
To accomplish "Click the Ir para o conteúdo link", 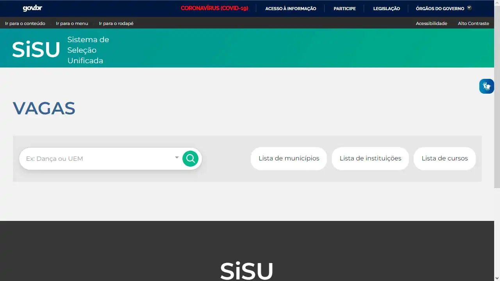I will point(25,23).
